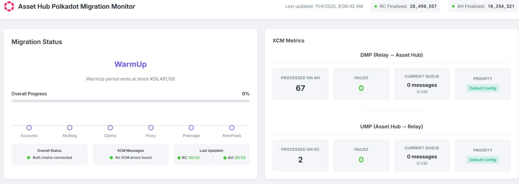The image size is (519, 184).
Task: Open the Processed on AH card showing 67
Action: click(300, 84)
